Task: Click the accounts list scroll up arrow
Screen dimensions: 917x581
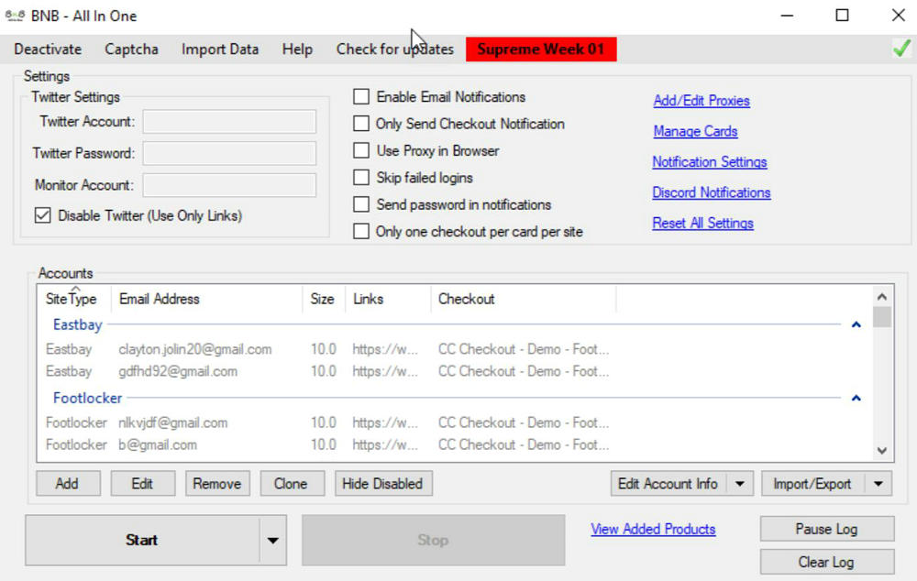Action: [882, 296]
